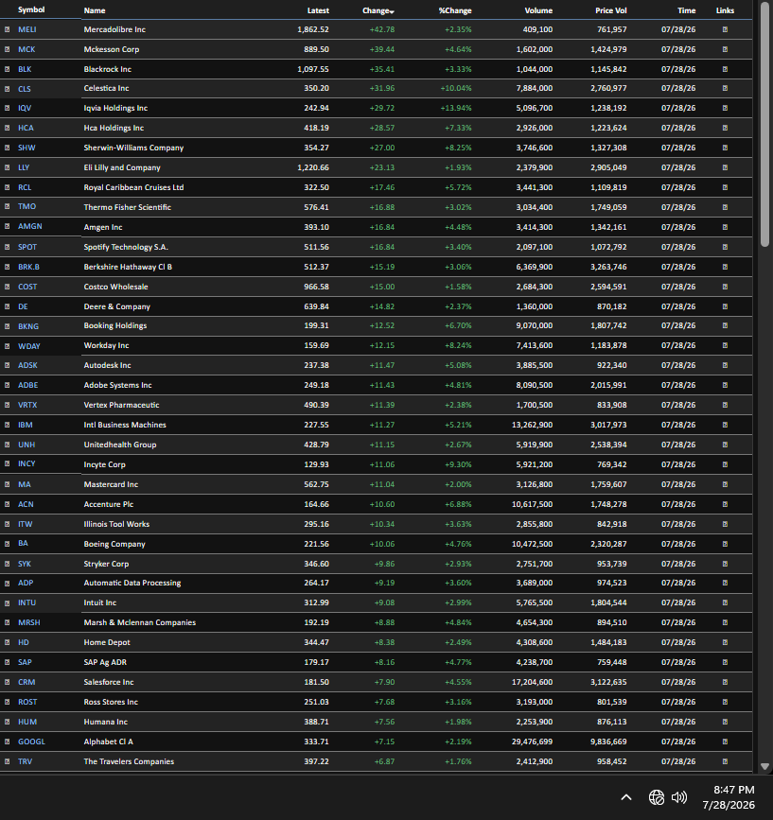Open the ACN symbol link
The image size is (773, 820).
click(26, 505)
